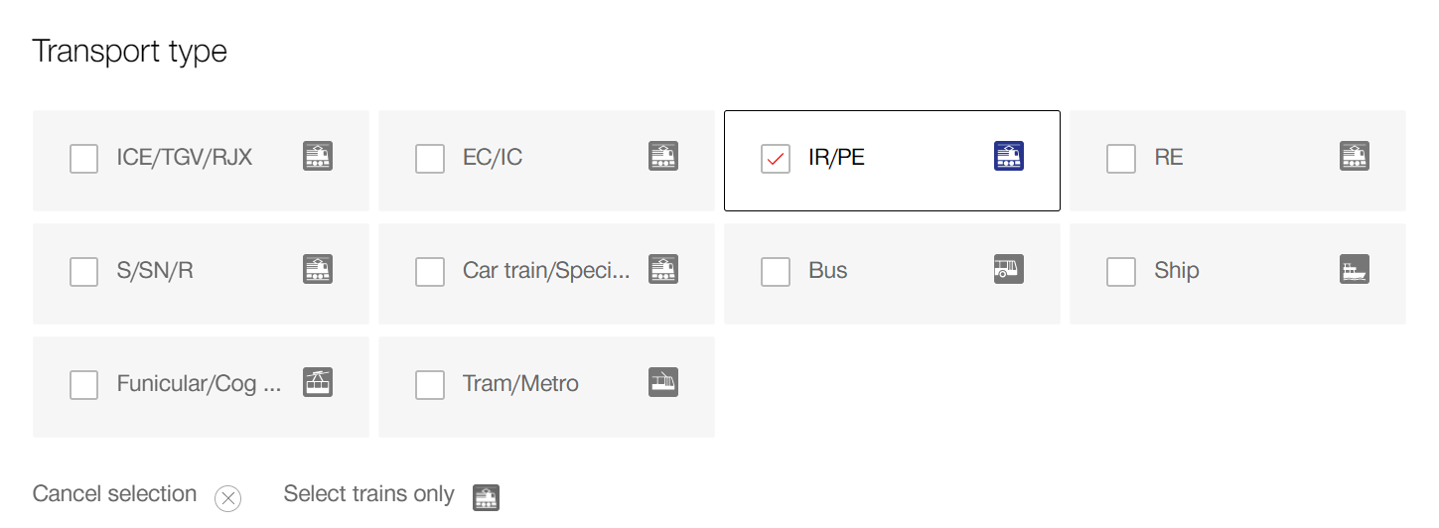
Task: Click the train icon next to RE
Action: [x=1355, y=156]
